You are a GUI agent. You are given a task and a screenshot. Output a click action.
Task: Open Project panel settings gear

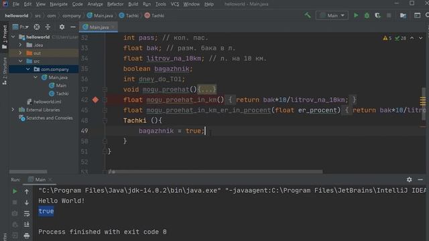point(62,27)
